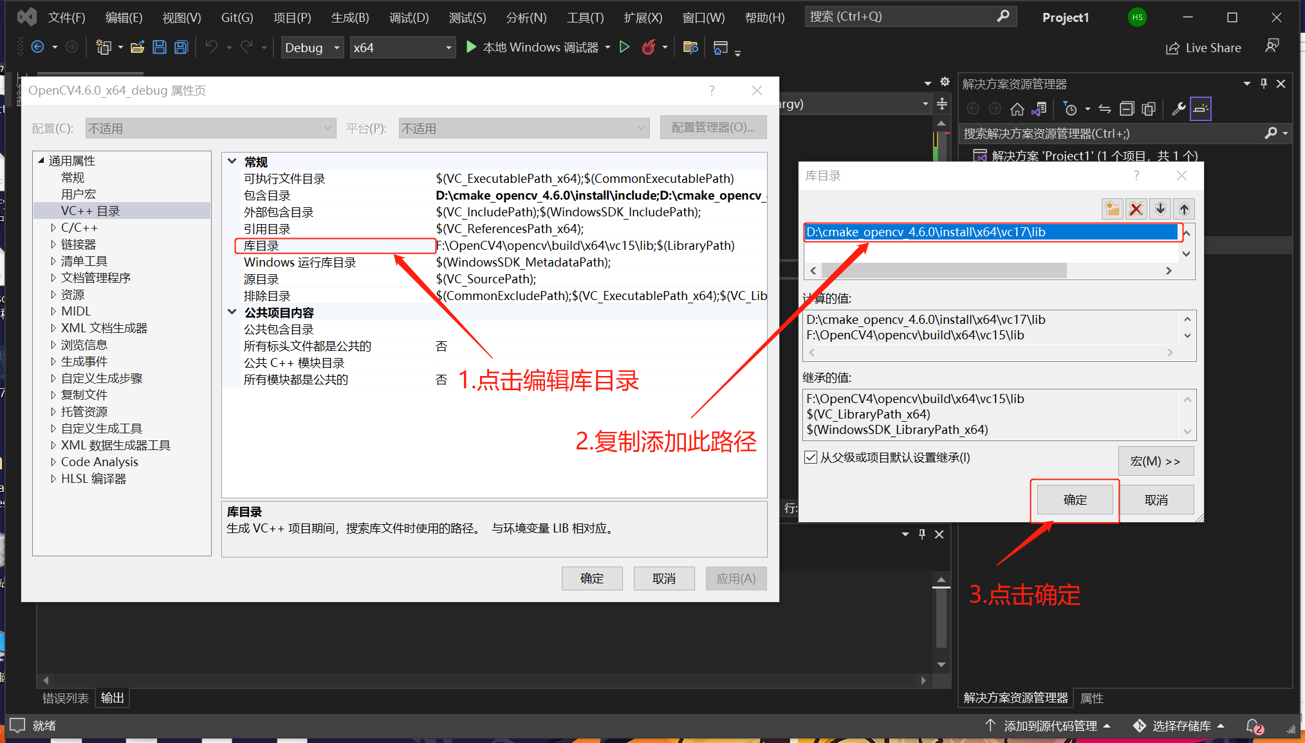Navigate backward in Visual Studio toolbar
Image resolution: width=1305 pixels, height=743 pixels.
click(x=38, y=47)
